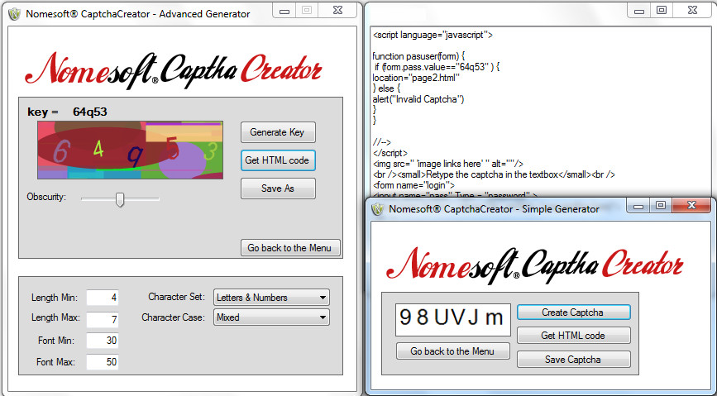Click the Nomesoft Captha Creator logo in Simple Generator

[x=534, y=267]
